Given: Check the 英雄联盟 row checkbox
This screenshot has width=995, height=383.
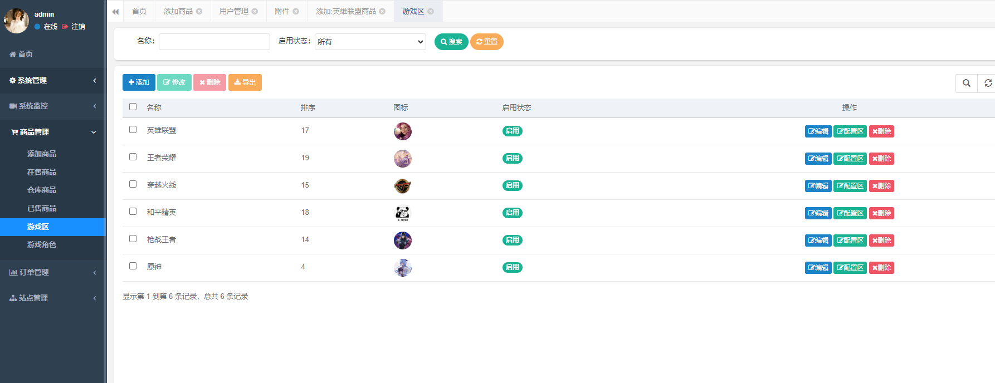Looking at the screenshot, I should (133, 130).
